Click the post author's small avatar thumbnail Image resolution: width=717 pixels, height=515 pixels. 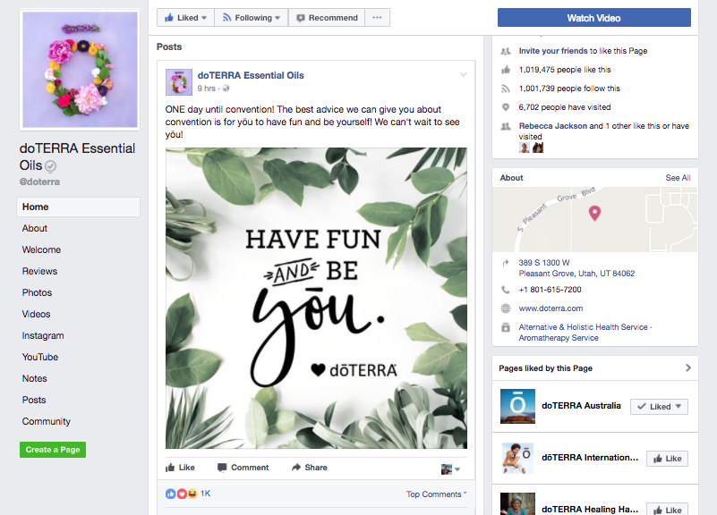pos(179,82)
